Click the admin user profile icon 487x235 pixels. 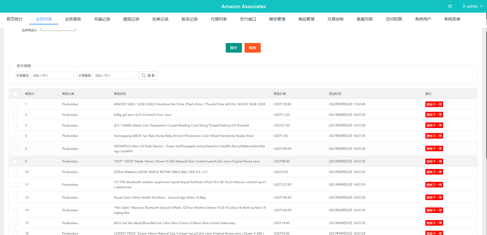pyautogui.click(x=464, y=6)
